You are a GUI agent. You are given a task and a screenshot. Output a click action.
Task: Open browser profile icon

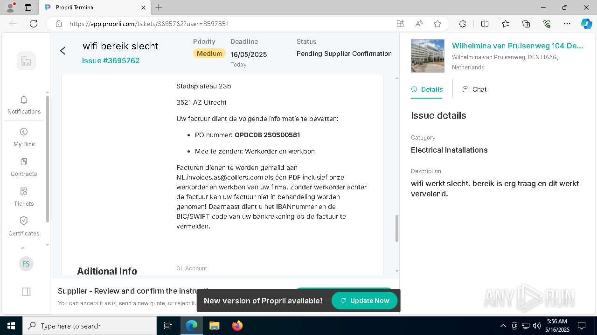(x=10, y=7)
